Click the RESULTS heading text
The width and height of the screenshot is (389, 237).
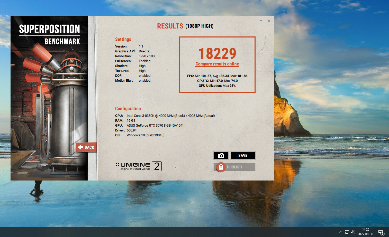tap(170, 26)
